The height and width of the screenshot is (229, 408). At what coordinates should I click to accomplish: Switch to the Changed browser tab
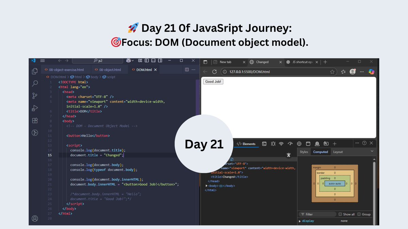266,62
